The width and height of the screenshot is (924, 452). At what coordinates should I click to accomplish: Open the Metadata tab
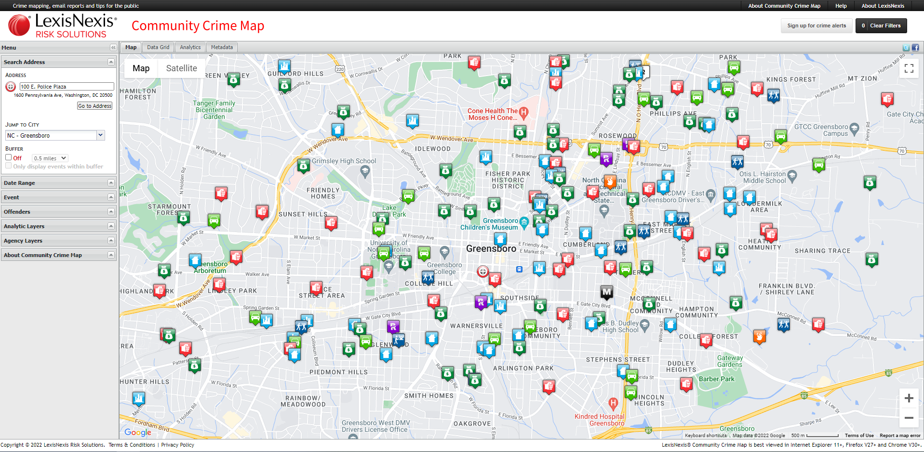point(222,47)
